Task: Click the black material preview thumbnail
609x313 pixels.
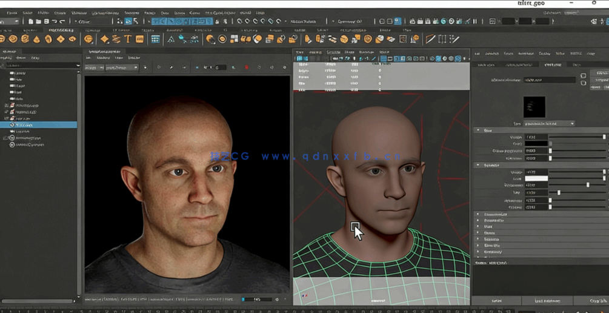Action: 534,107
